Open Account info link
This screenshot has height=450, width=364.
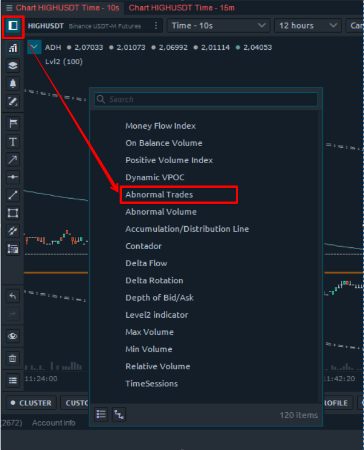53,423
